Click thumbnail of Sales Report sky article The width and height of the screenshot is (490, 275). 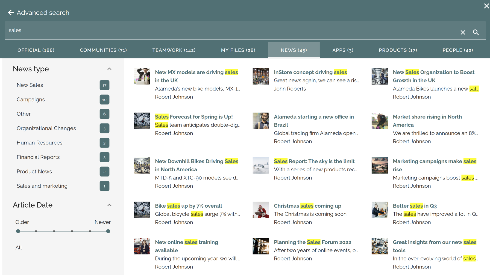coord(261,165)
